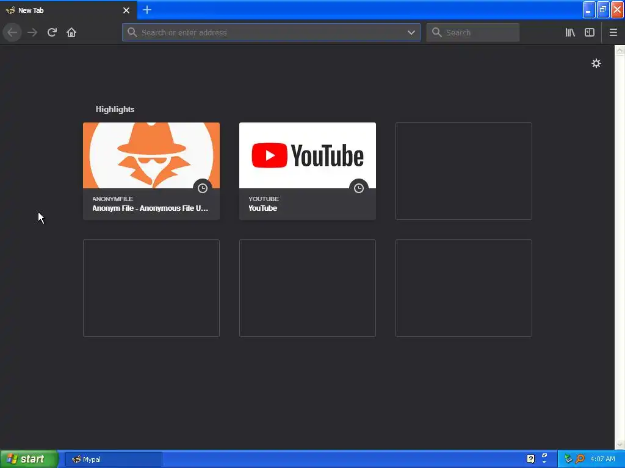This screenshot has height=468, width=625.
Task: Click the YouTube card title link
Action: coord(262,208)
